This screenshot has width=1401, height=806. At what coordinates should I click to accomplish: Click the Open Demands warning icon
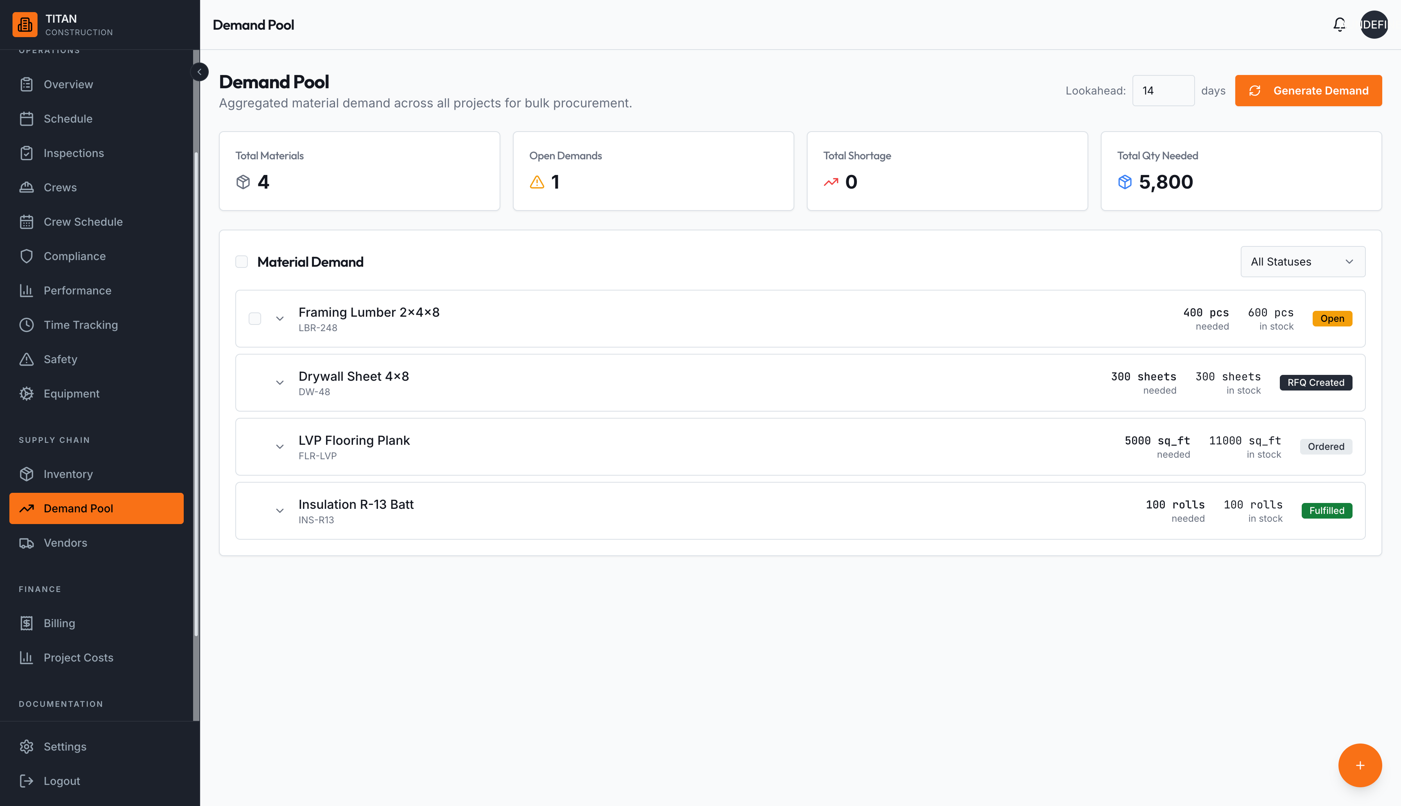point(537,182)
